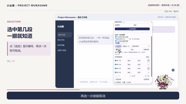This screenshot has height=104, width=186.
Task: Click 试听 for 第 1 段
Action: pyautogui.click(x=139, y=61)
